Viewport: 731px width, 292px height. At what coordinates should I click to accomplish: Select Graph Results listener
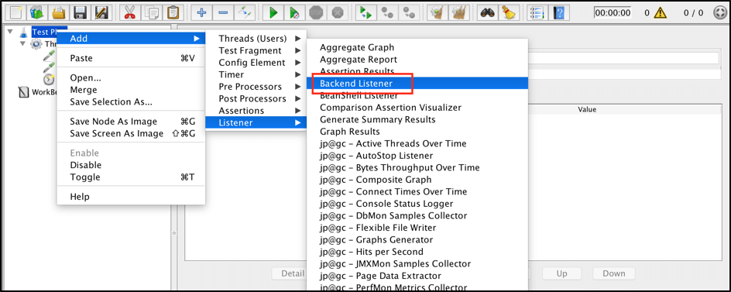[x=417, y=132]
